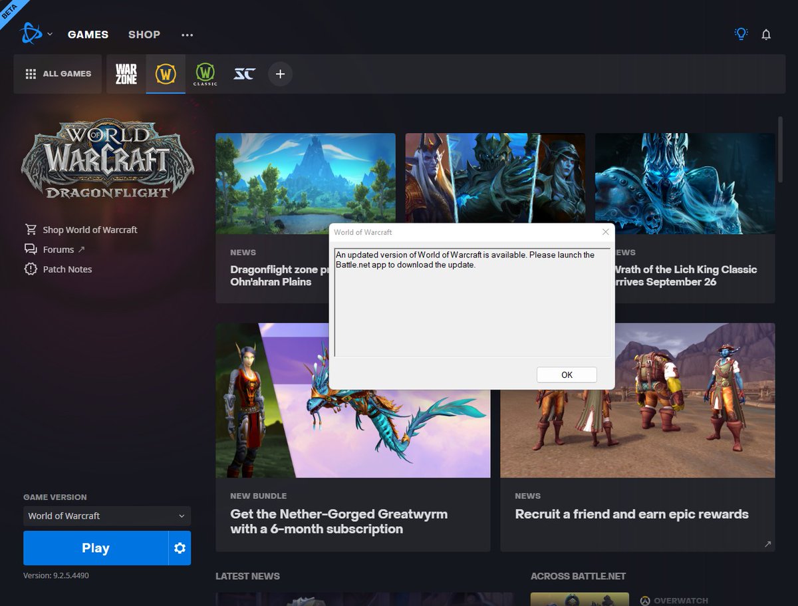Close the World of Warcraft dialog

(605, 232)
